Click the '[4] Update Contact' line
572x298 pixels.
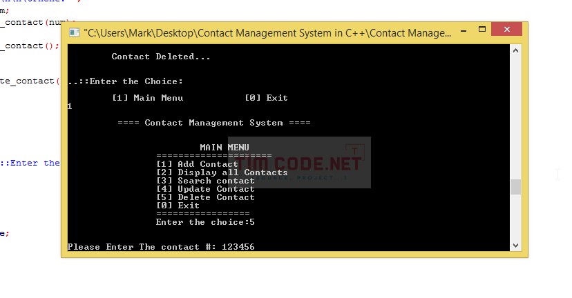(x=205, y=189)
